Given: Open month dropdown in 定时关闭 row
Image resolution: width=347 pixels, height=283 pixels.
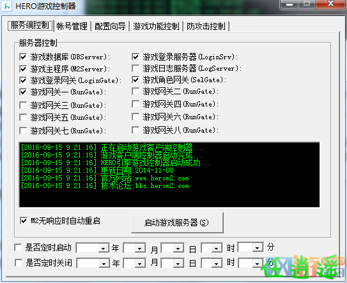Looking at the screenshot, I should [x=140, y=264].
